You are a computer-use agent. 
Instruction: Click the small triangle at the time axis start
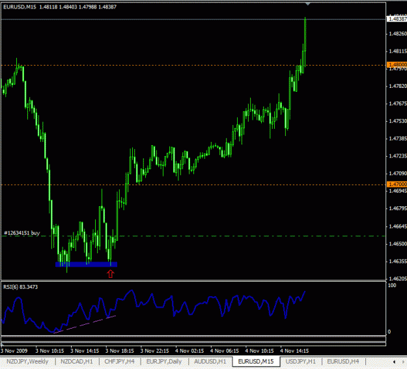pyautogui.click(x=3, y=345)
